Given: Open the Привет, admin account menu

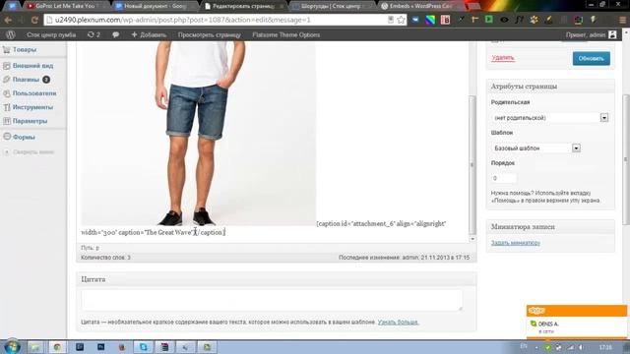Looking at the screenshot, I should 591,35.
